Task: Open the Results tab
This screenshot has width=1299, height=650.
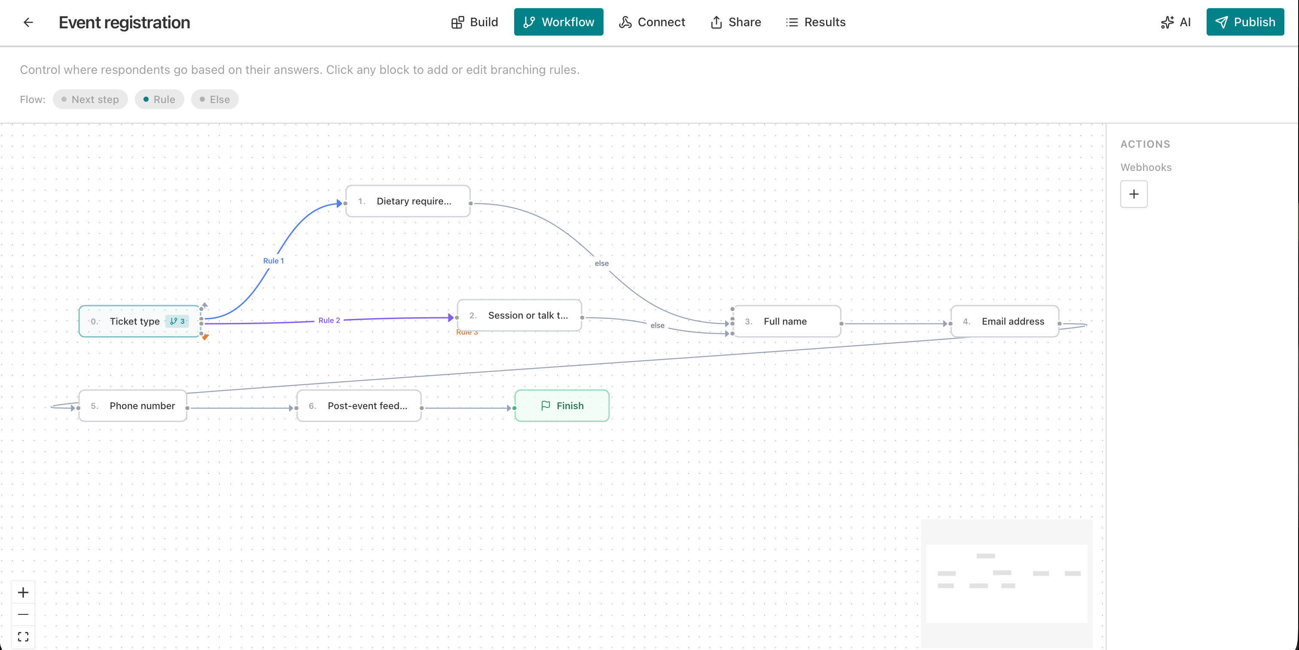Action: point(815,22)
